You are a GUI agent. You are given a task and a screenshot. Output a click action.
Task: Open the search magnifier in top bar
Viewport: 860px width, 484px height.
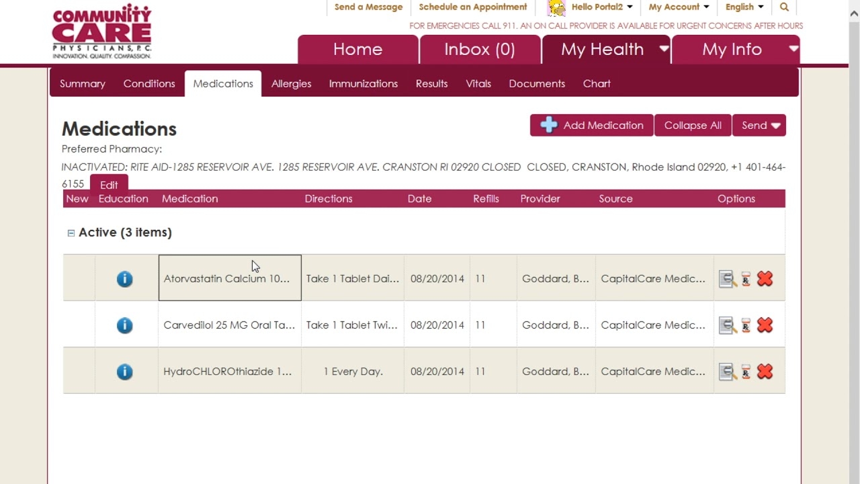(x=784, y=7)
